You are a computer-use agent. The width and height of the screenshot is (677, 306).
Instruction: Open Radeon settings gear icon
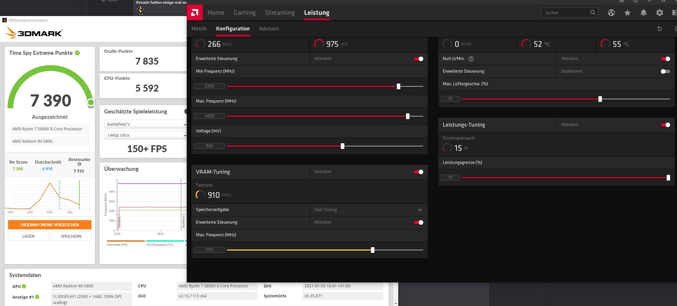coord(659,12)
